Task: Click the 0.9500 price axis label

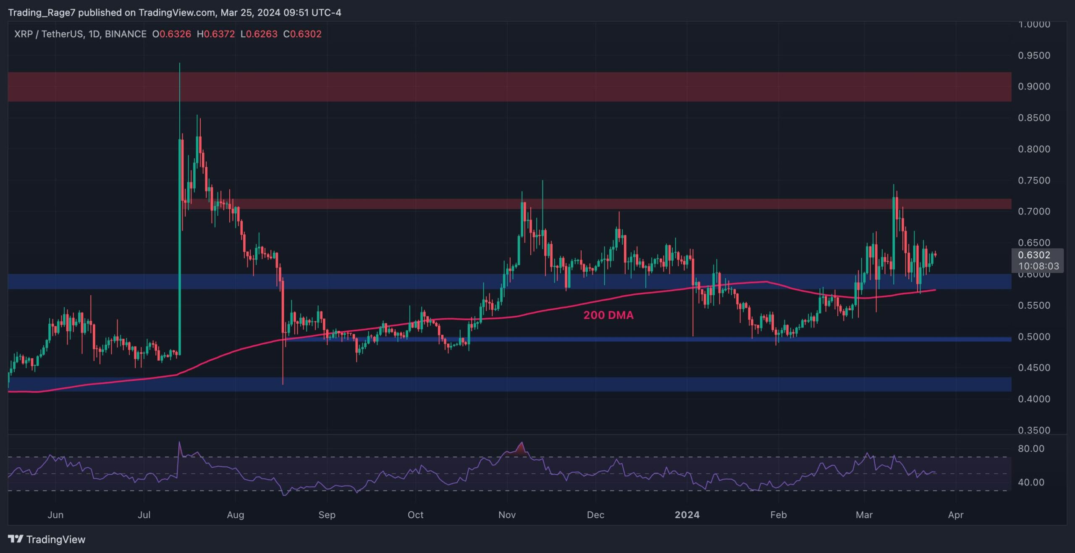Action: point(1033,55)
